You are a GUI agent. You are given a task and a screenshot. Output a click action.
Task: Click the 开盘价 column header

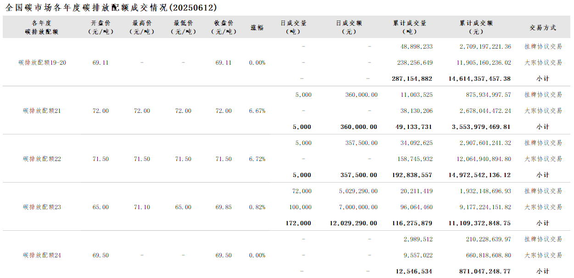tap(100, 27)
